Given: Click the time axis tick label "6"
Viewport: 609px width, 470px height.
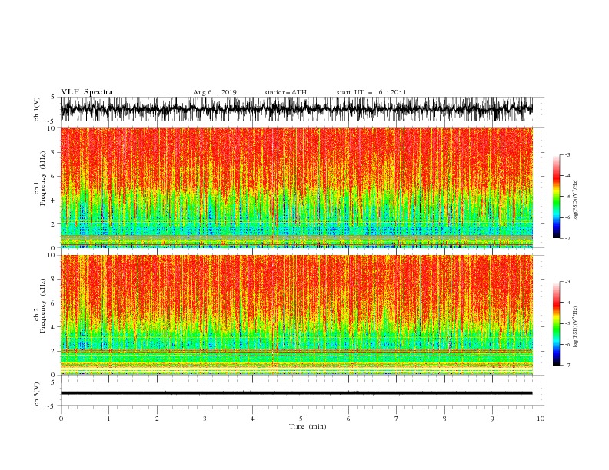Looking at the screenshot, I should click(x=348, y=419).
